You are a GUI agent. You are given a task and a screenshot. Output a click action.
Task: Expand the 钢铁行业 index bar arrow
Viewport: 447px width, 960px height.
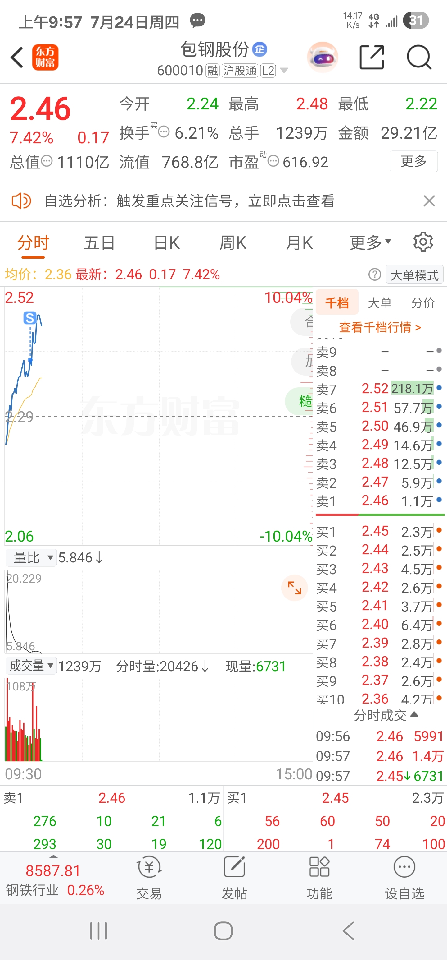coord(54,857)
